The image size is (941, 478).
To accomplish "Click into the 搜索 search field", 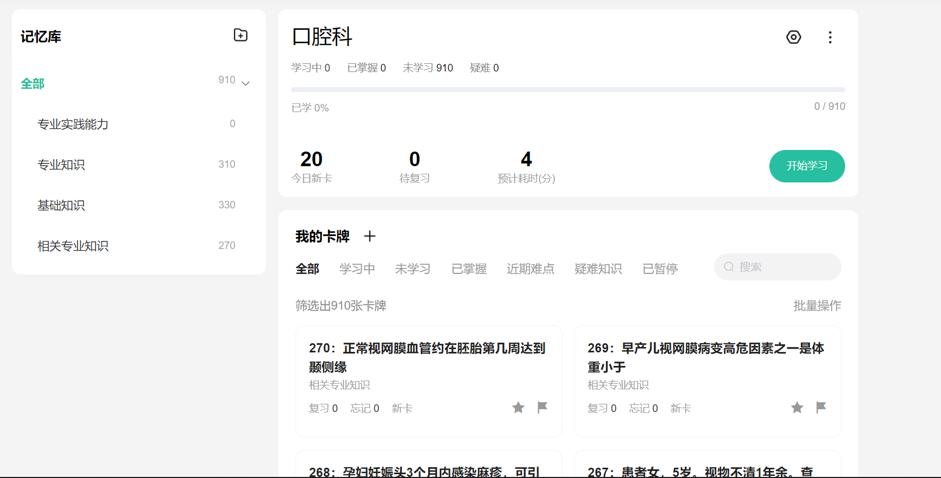I will (777, 267).
